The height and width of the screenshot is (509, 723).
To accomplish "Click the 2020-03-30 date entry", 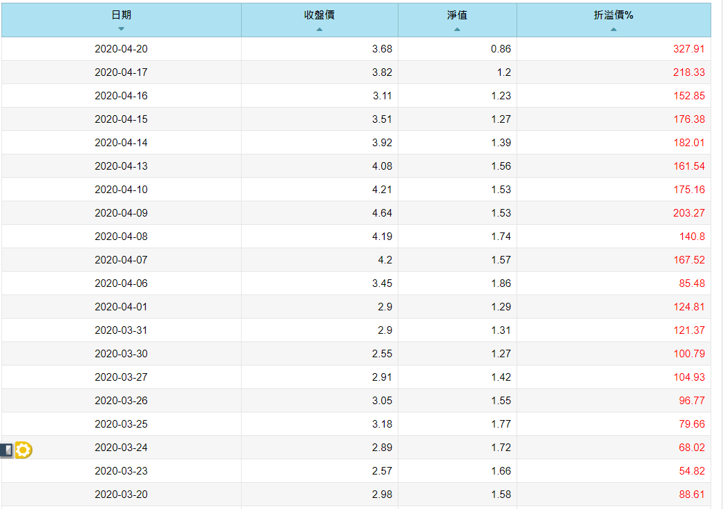I will (121, 354).
